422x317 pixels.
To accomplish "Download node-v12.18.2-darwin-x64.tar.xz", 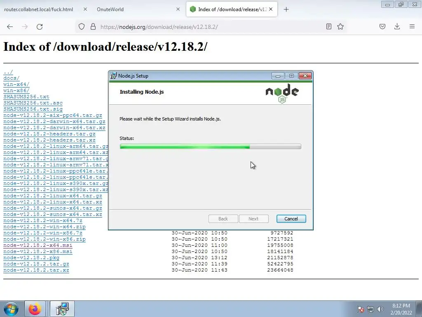I will [x=54, y=128].
